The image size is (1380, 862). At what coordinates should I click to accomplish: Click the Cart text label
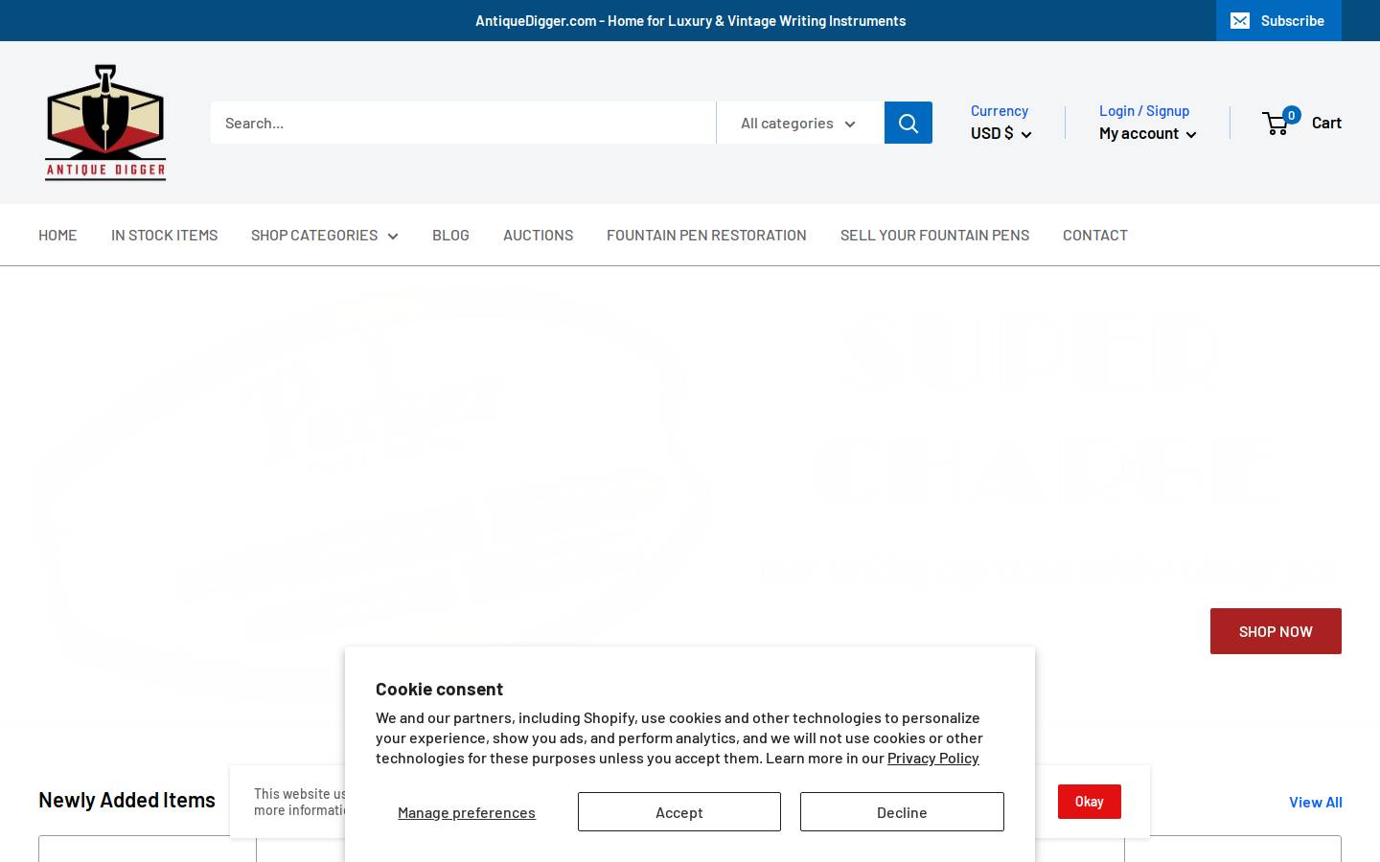[1326, 122]
